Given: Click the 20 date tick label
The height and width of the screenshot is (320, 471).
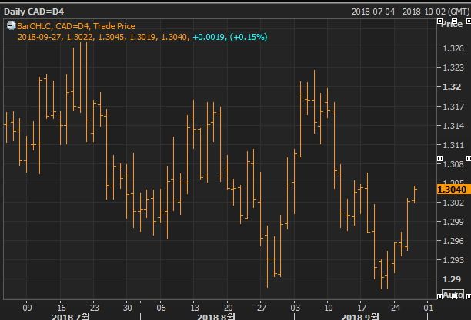Looking at the screenshot, I should tap(229, 308).
